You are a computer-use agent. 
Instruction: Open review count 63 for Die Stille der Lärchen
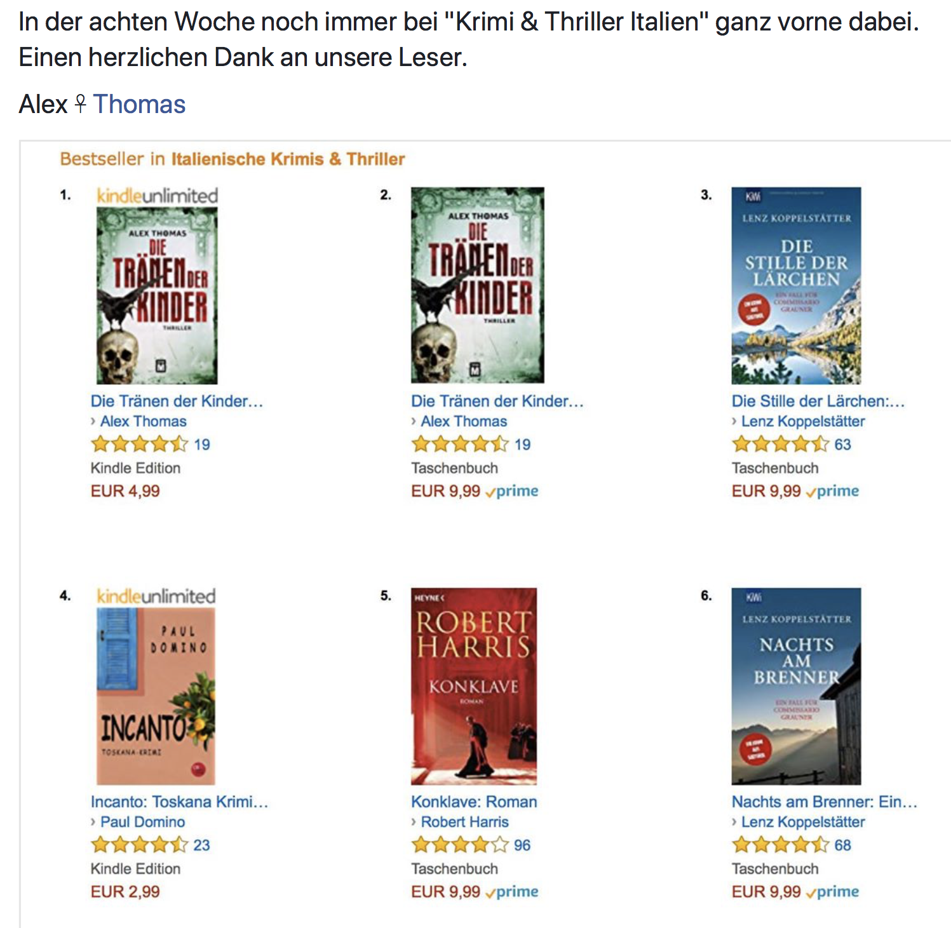tap(843, 445)
